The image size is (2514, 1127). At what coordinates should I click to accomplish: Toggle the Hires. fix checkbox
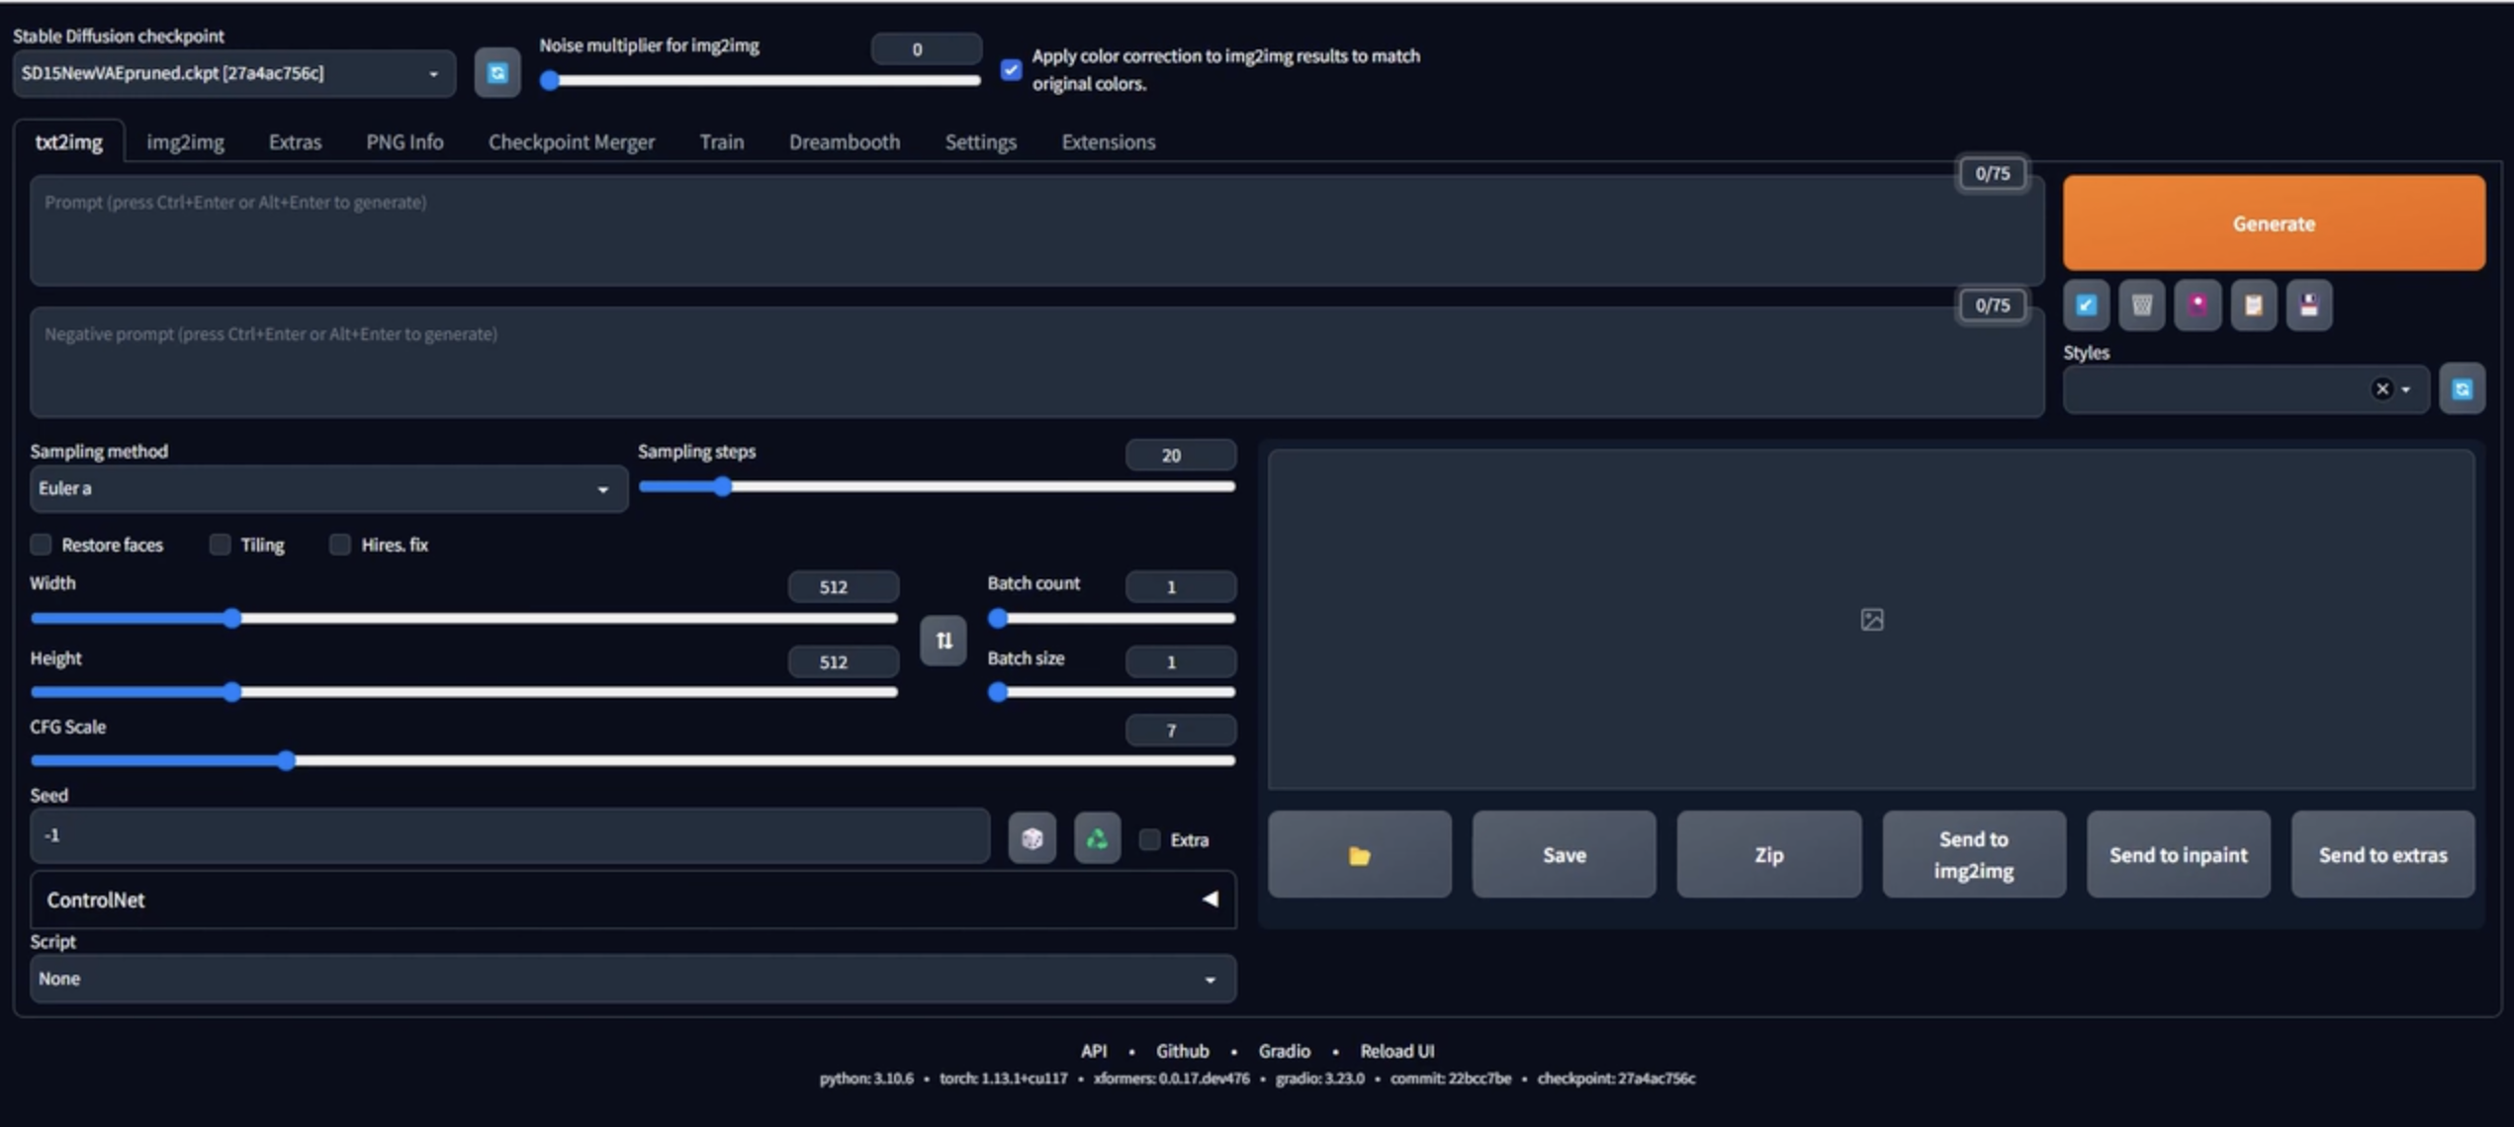click(340, 545)
